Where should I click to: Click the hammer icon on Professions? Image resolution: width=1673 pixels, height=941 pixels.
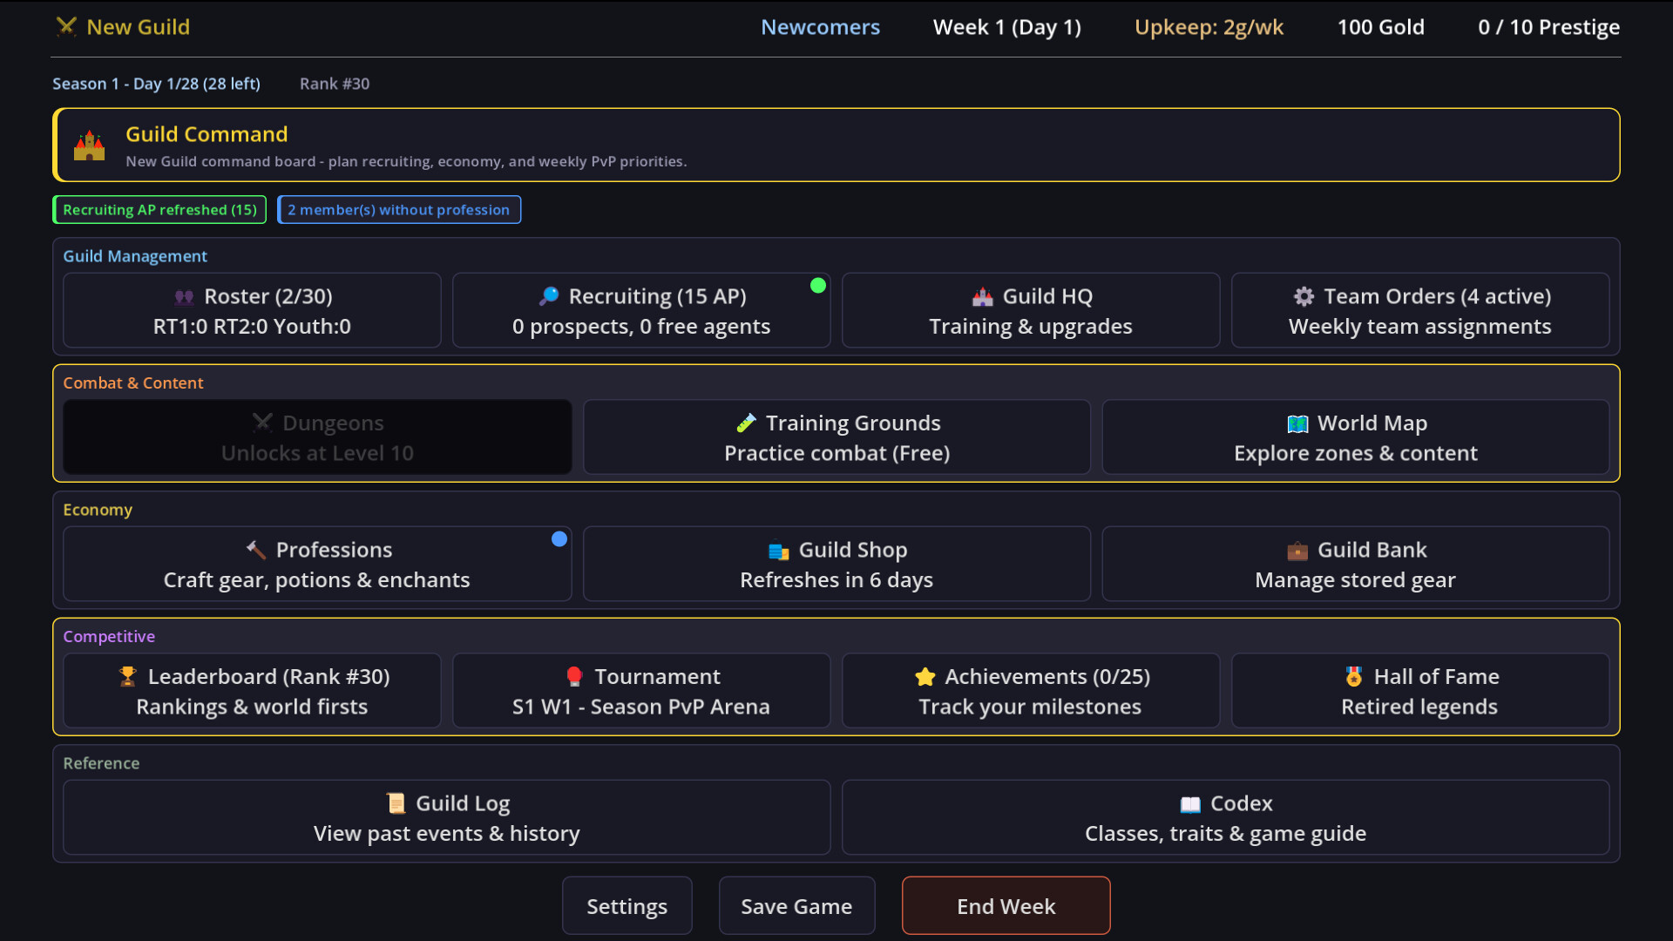[254, 550]
